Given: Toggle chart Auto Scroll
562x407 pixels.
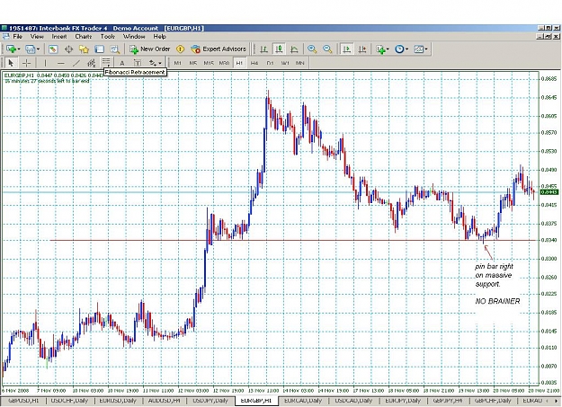Looking at the screenshot, I should (346, 49).
